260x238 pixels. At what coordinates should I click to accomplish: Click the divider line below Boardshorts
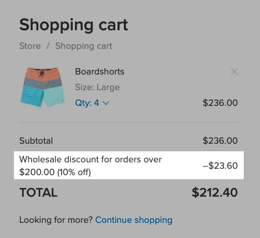129,123
